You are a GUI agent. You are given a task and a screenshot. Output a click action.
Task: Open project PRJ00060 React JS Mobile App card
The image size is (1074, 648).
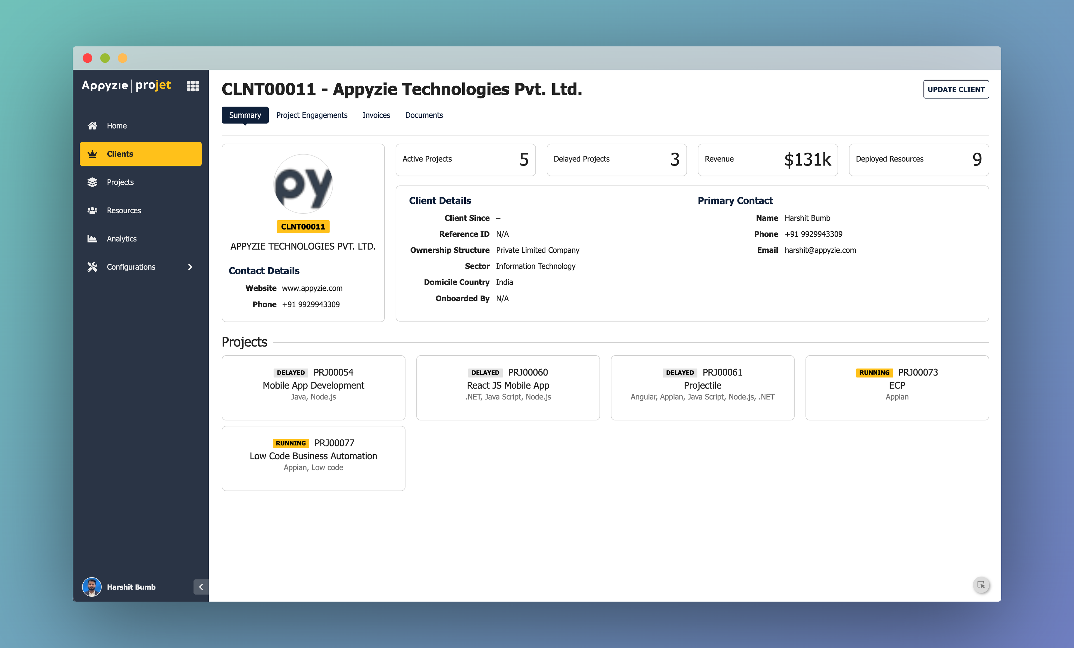click(x=508, y=388)
